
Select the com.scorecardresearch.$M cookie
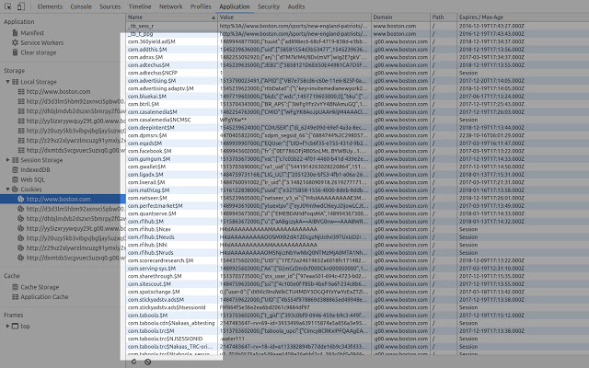(160, 260)
